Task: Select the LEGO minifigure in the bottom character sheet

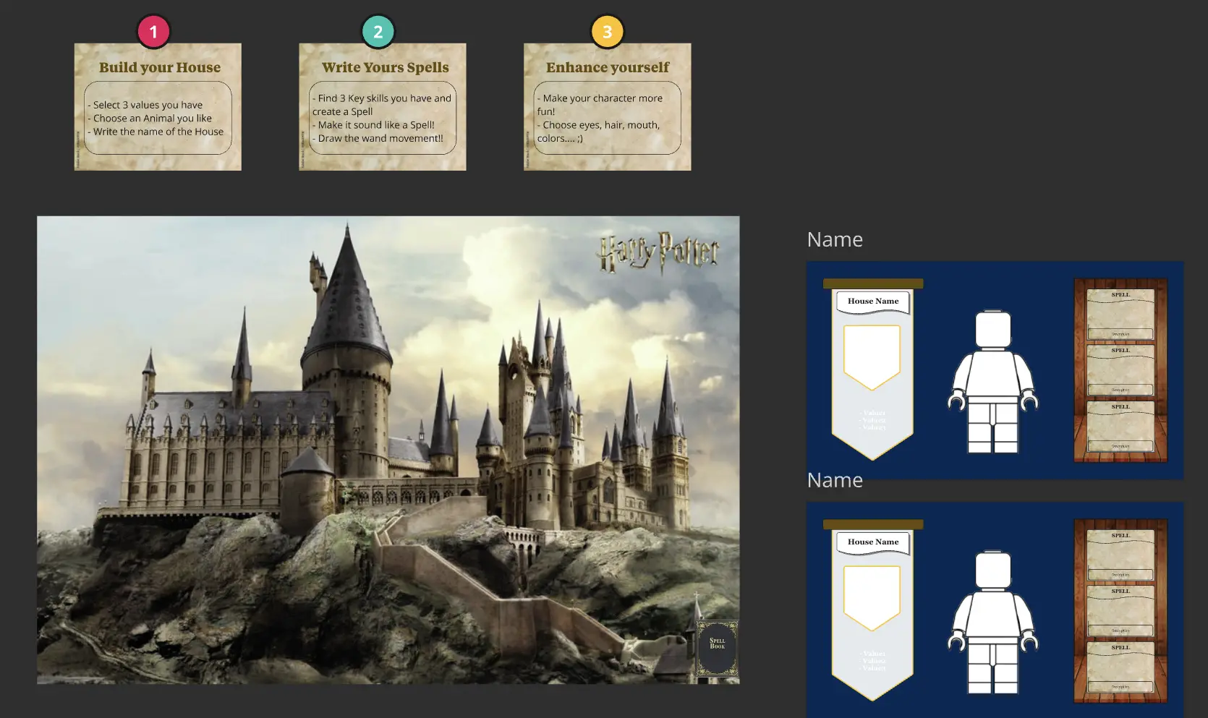Action: tap(993, 623)
